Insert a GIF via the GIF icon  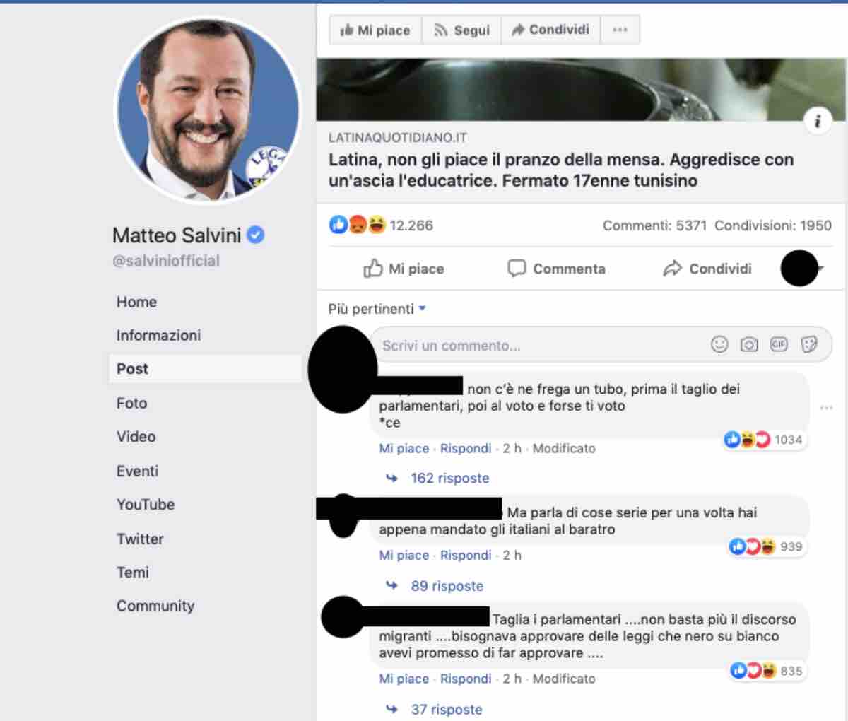tap(779, 344)
